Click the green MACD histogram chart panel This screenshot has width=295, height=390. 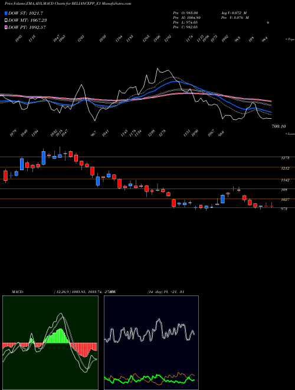click(50, 343)
